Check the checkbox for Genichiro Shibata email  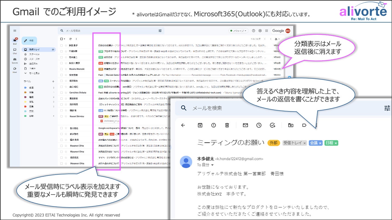(62, 93)
